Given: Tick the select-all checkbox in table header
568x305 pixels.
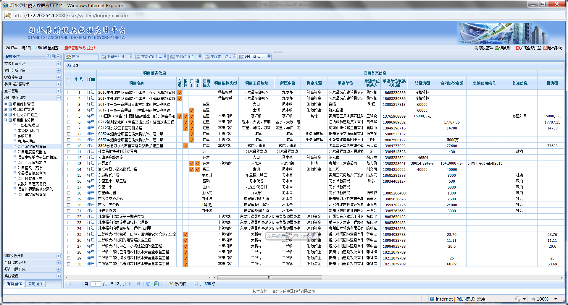Looking at the screenshot, I should (x=69, y=79).
